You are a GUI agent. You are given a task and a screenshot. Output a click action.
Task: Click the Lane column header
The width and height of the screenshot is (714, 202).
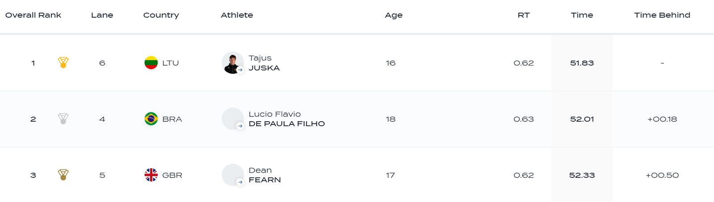(x=102, y=15)
